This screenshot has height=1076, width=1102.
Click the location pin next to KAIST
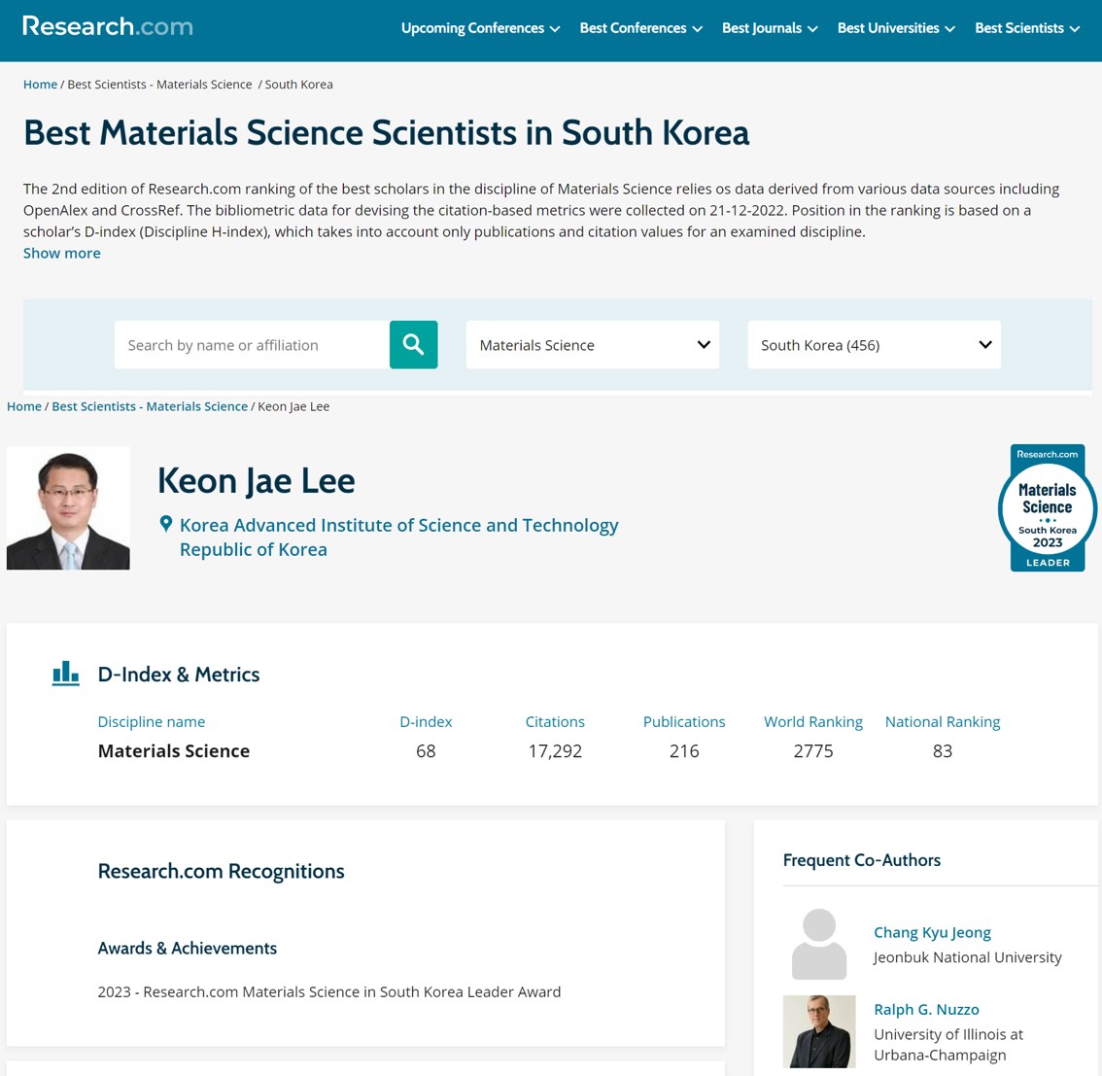pyautogui.click(x=165, y=523)
